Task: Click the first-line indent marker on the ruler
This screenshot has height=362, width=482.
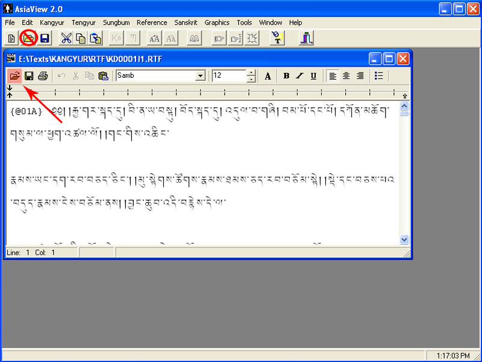Action: point(10,88)
